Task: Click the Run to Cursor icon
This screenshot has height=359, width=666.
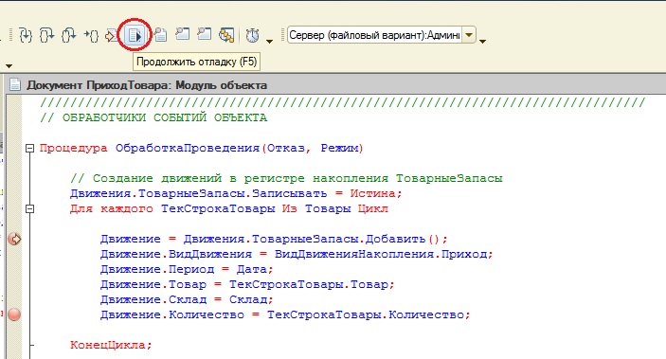Action: click(91, 36)
